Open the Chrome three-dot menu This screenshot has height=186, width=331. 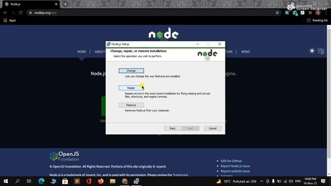[x=326, y=12]
